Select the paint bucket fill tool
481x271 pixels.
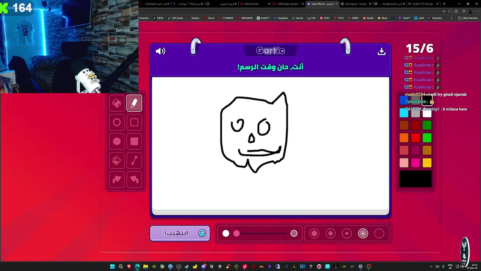(117, 161)
